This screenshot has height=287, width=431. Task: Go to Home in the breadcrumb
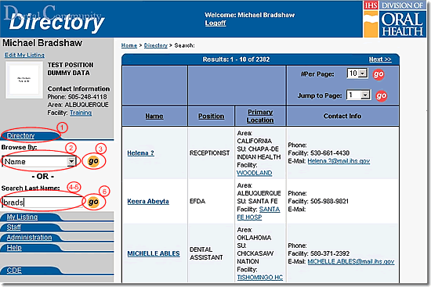[x=129, y=45]
